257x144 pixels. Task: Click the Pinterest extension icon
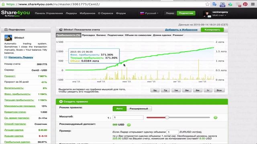(x=245, y=4)
